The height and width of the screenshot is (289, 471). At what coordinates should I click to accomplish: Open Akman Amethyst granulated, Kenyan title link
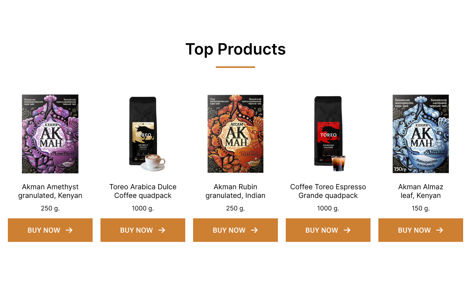pyautogui.click(x=50, y=191)
